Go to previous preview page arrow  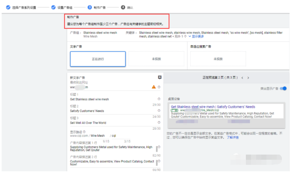(242, 78)
